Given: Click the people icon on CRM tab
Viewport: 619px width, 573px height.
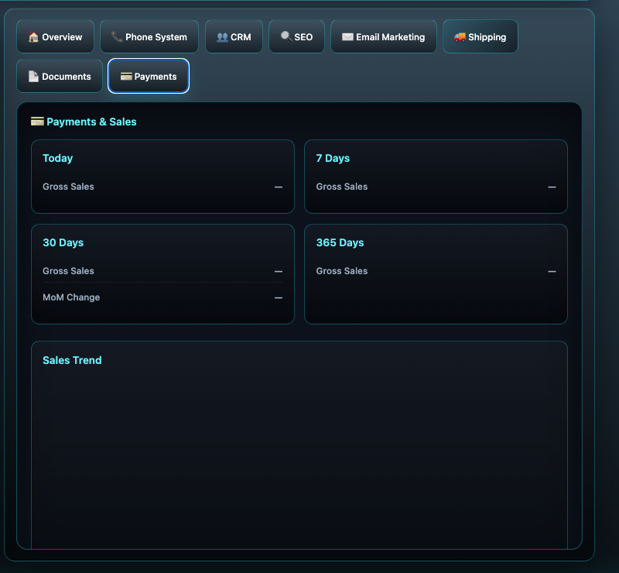Looking at the screenshot, I should pos(222,37).
